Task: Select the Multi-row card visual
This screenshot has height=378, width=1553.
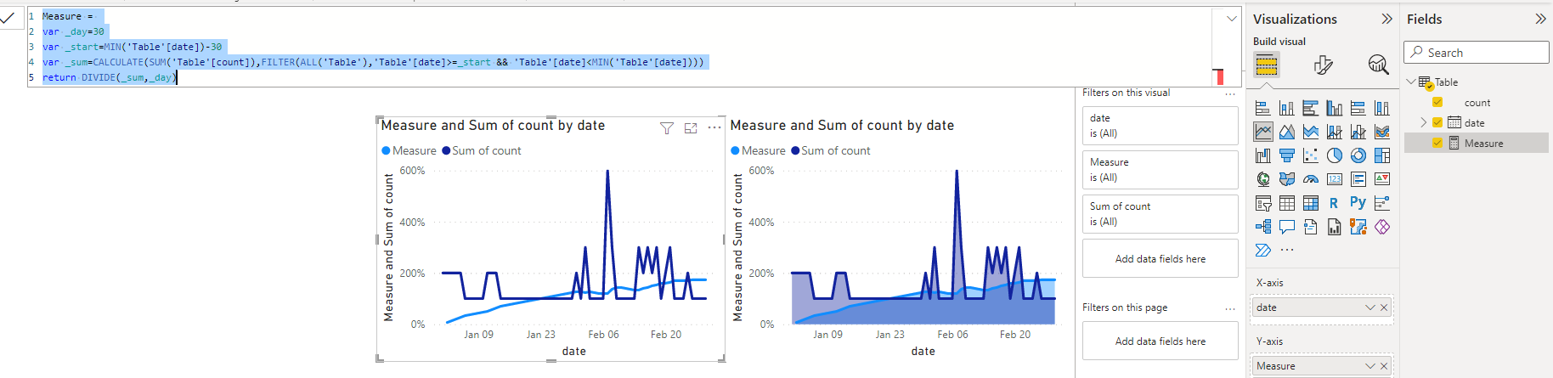Action: tap(1358, 179)
